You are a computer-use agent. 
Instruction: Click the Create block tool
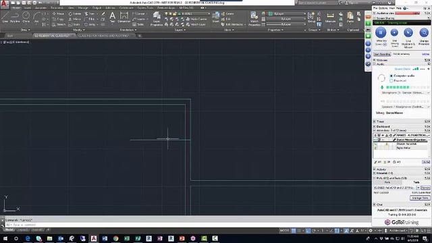227,13
